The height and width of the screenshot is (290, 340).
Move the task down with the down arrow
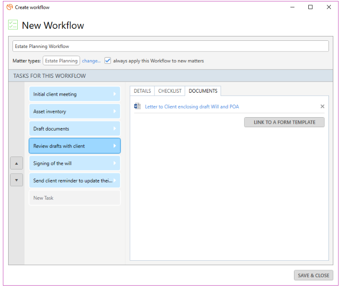pyautogui.click(x=16, y=180)
